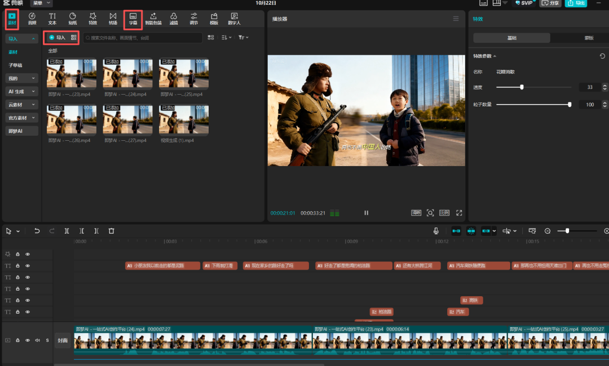The image size is (609, 366).
Task: Click the microphone record voiceover icon
Action: (436, 231)
